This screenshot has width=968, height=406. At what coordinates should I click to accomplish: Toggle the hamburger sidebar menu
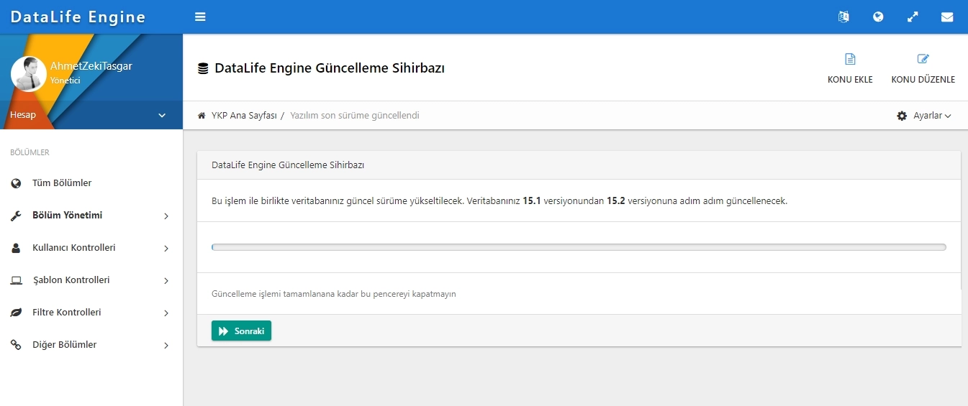point(200,17)
